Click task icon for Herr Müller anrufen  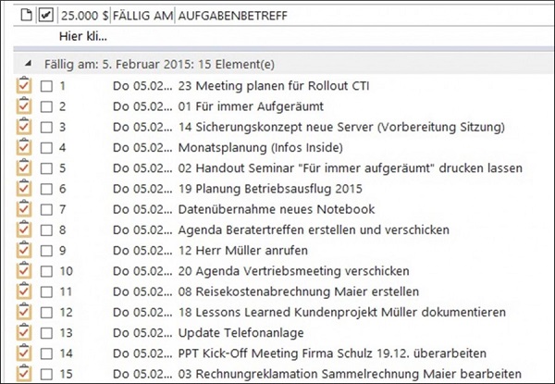coord(24,250)
